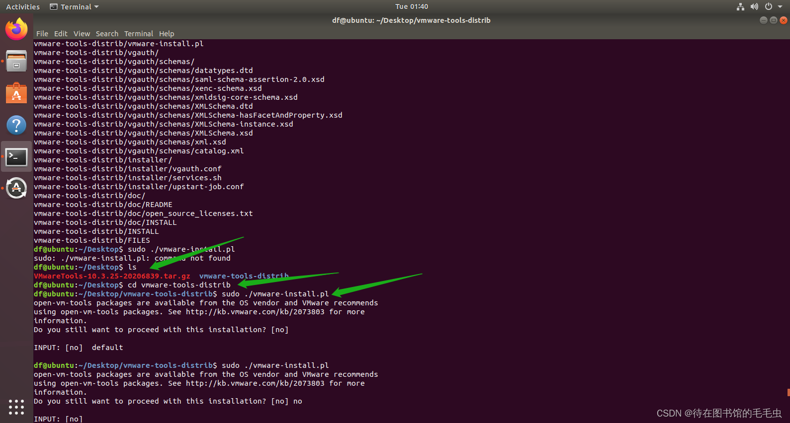Viewport: 790px width, 423px height.
Task: Click the Terminal icon in the dock
Action: pyautogui.click(x=16, y=157)
